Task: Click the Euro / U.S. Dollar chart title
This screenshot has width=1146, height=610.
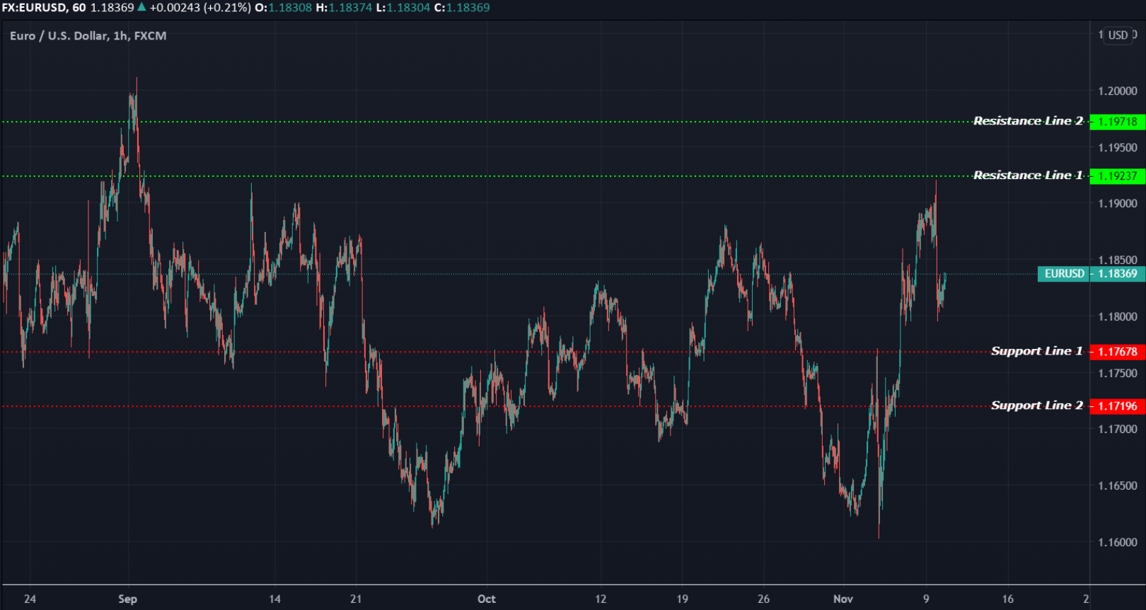Action: point(88,35)
